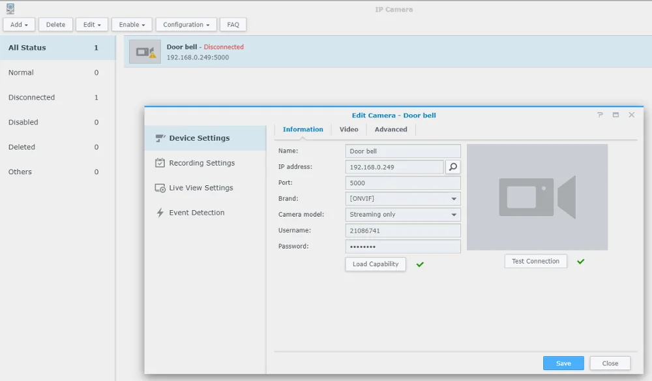
Task: Click the Password input field
Action: point(403,246)
